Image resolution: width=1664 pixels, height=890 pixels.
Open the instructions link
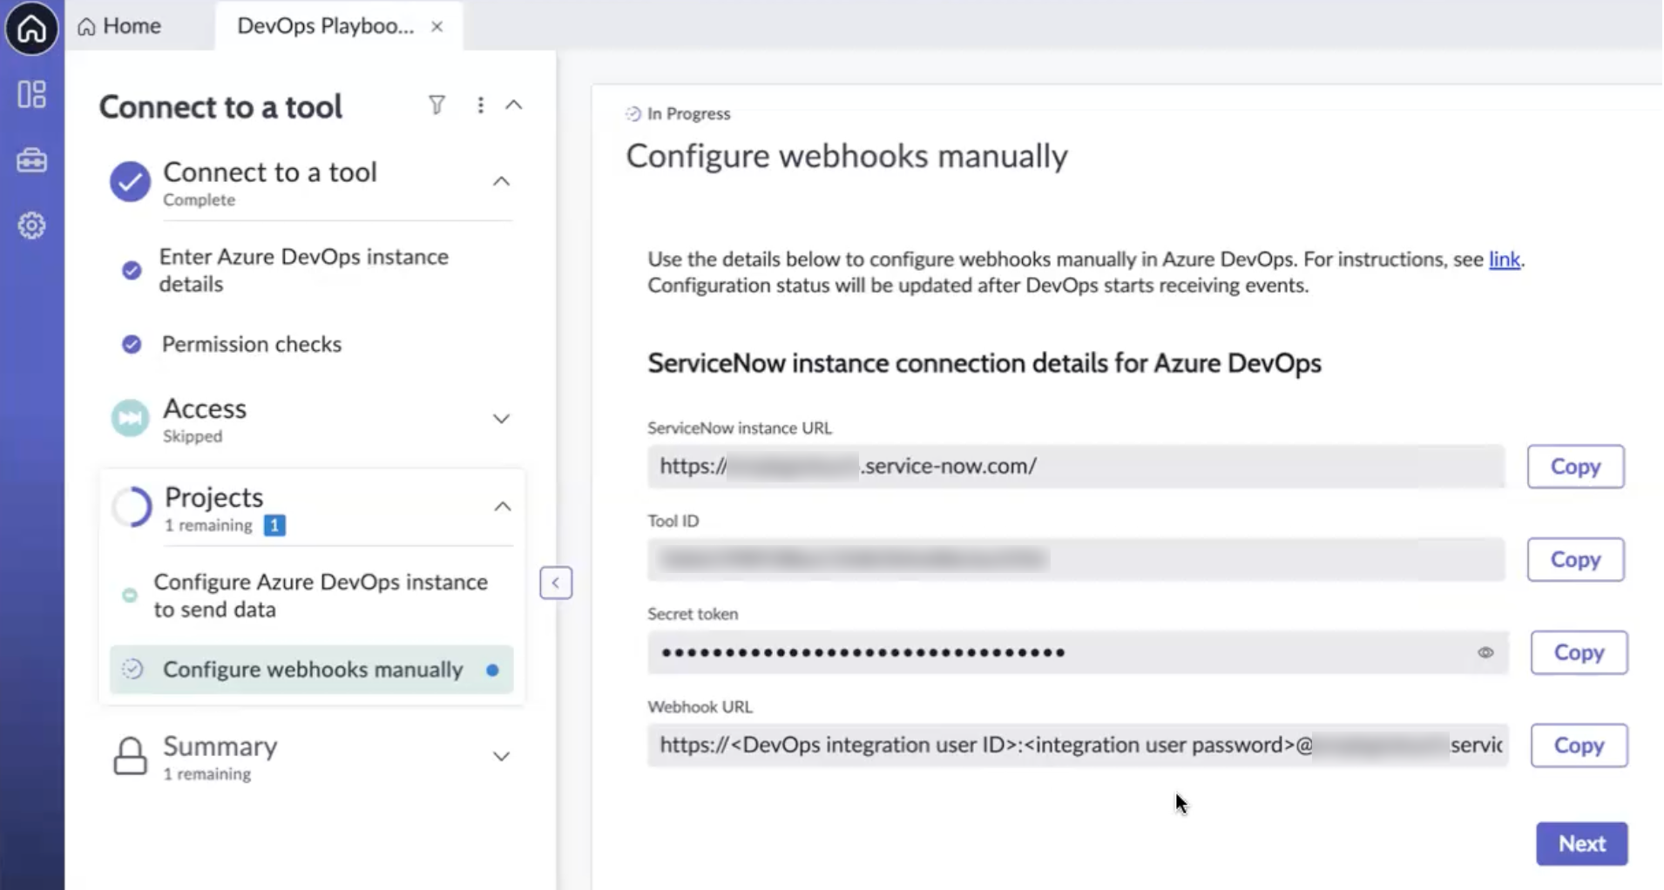1504,260
